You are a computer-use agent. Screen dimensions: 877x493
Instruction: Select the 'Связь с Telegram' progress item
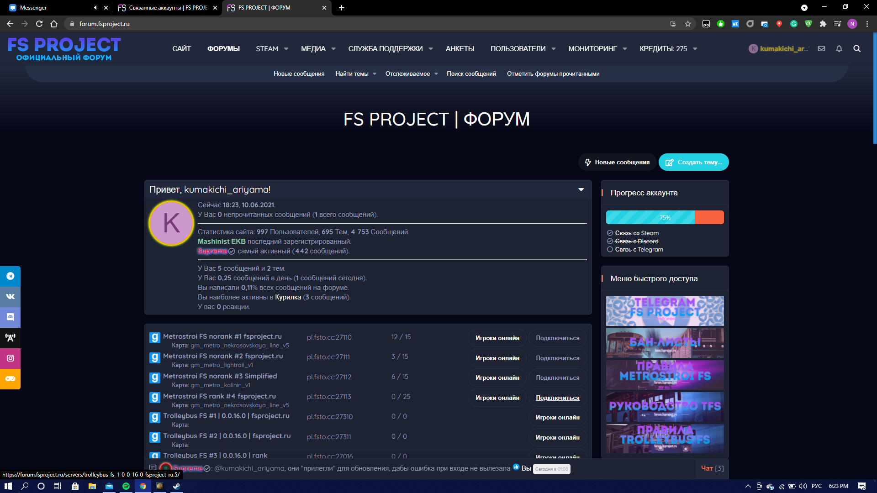[x=639, y=250]
